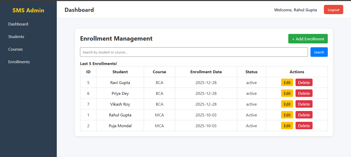
Task: Open the Dashboard sidebar link
Action: 18,24
